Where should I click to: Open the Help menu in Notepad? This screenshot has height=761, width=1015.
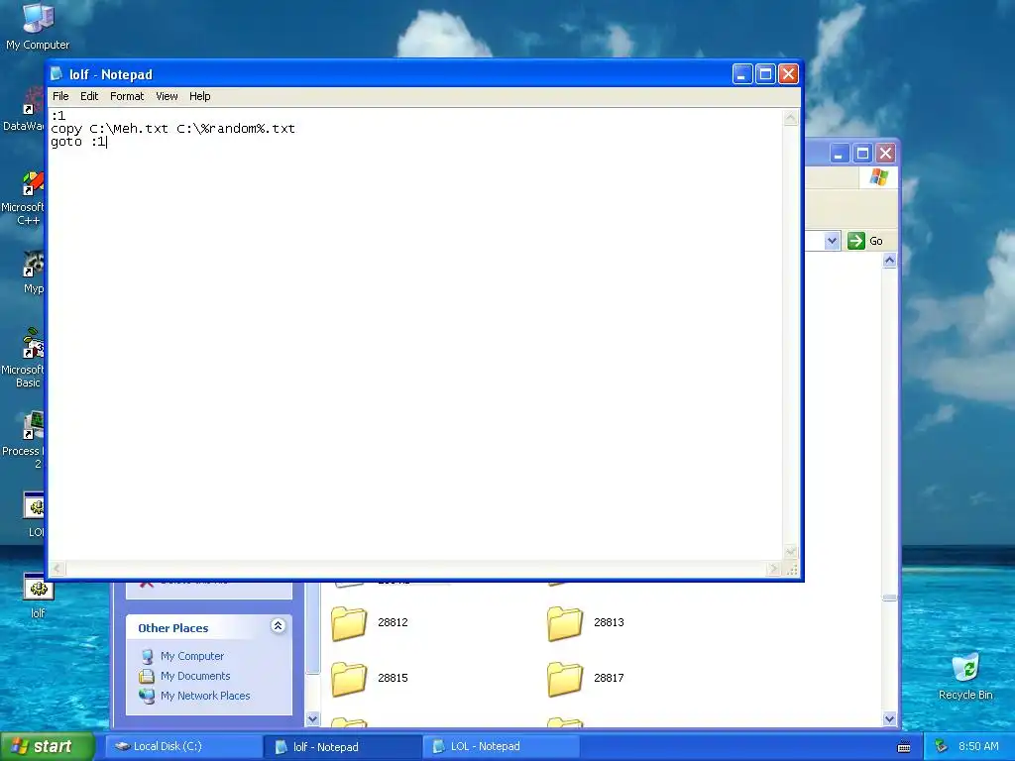(x=200, y=96)
